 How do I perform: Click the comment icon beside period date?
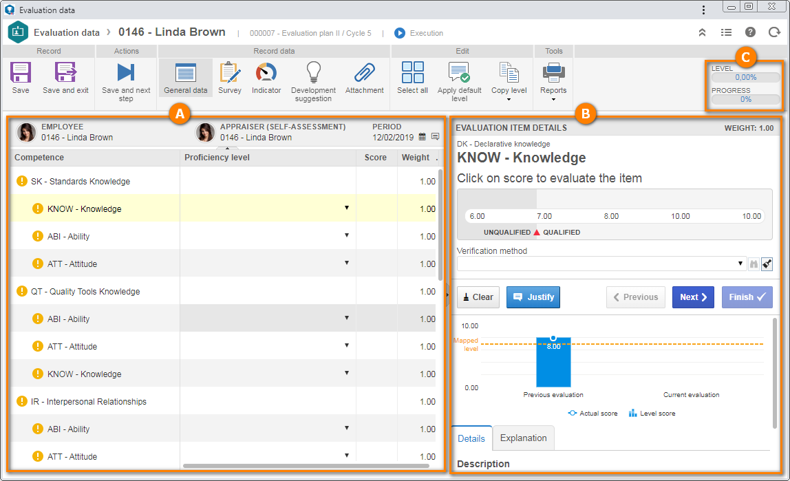(436, 136)
